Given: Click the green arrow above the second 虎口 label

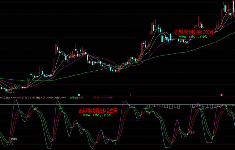Looking at the screenshot, I should point(60,105).
